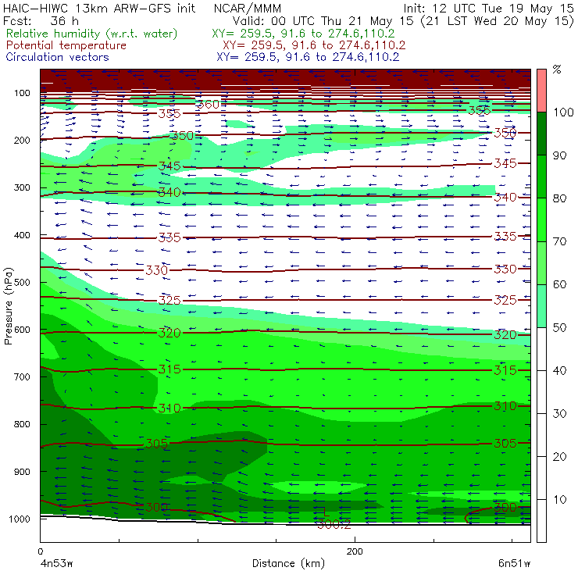This screenshot has height=578, width=578.
Task: Click the 600 hPa pressure axis label
Action: (22, 330)
